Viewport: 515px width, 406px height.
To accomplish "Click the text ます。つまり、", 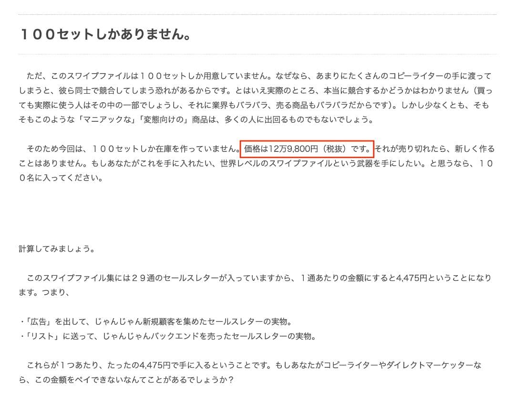I will pyautogui.click(x=44, y=292).
